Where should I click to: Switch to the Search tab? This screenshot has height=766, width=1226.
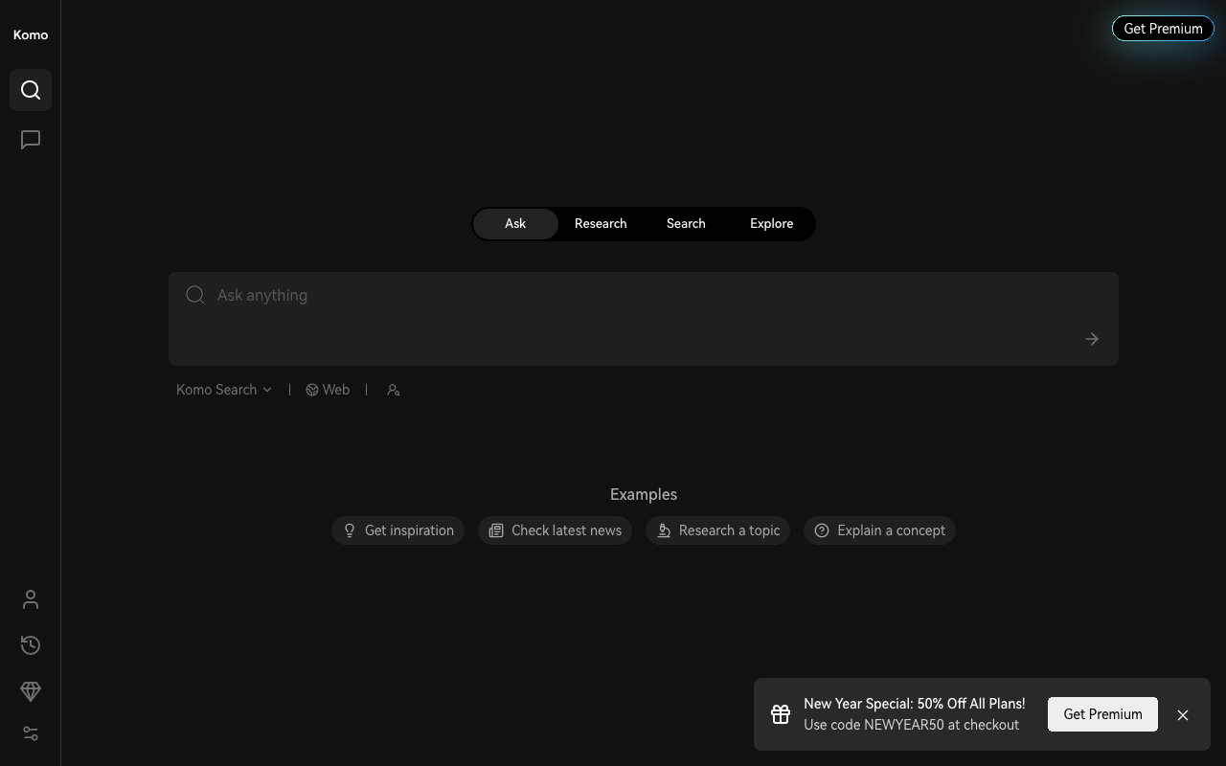click(x=686, y=224)
